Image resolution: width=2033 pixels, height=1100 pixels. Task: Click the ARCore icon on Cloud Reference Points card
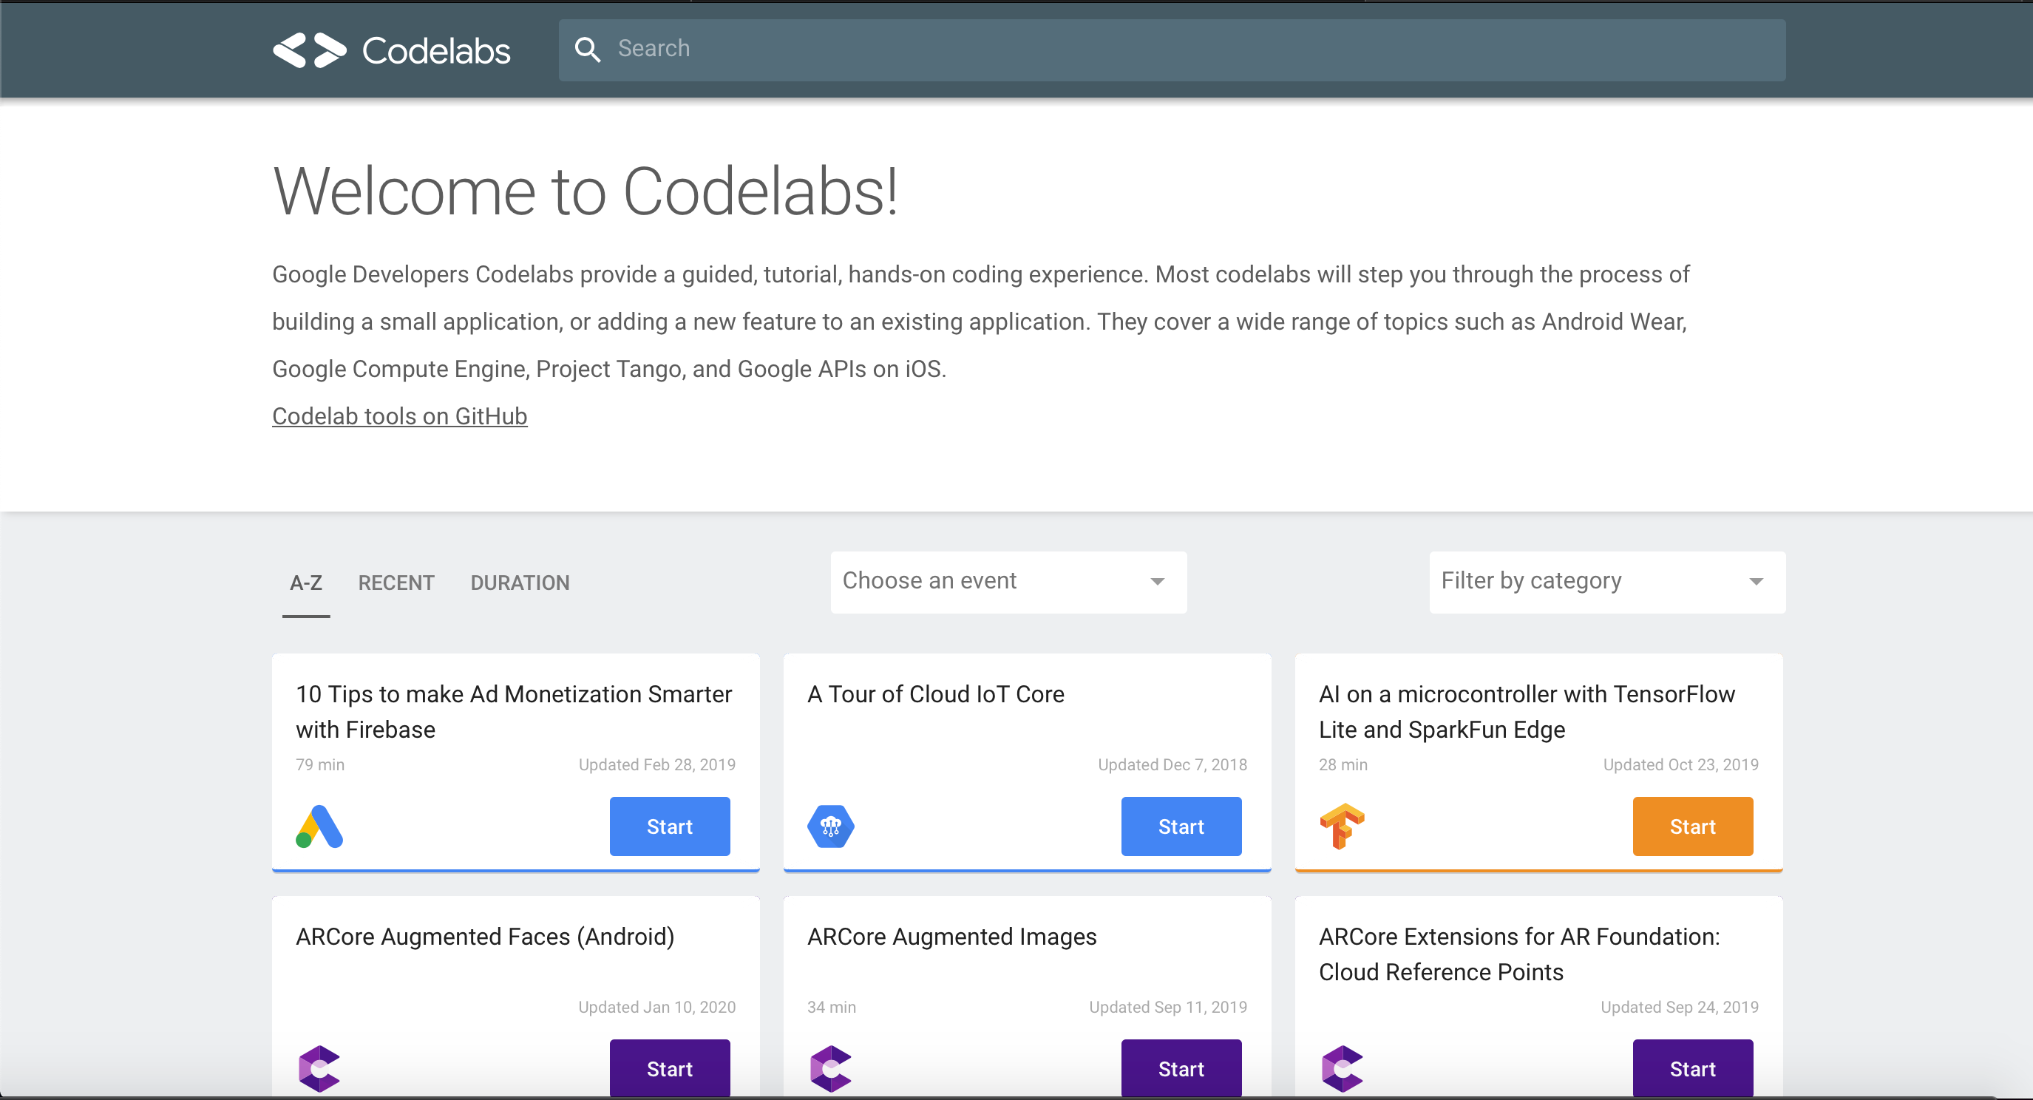[1342, 1067]
